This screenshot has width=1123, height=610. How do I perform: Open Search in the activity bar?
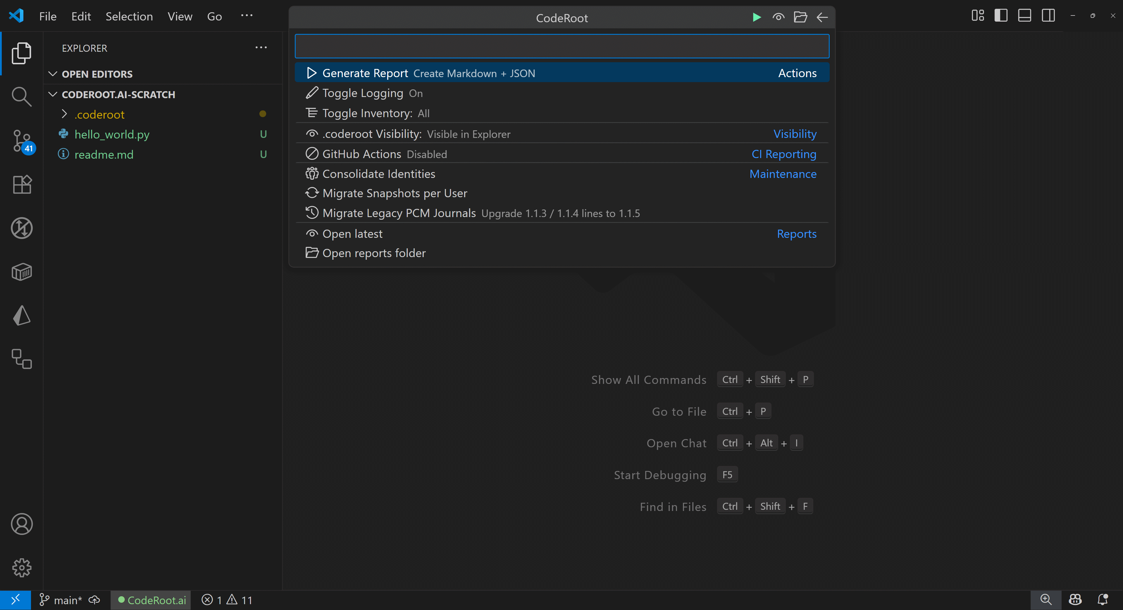pos(21,97)
